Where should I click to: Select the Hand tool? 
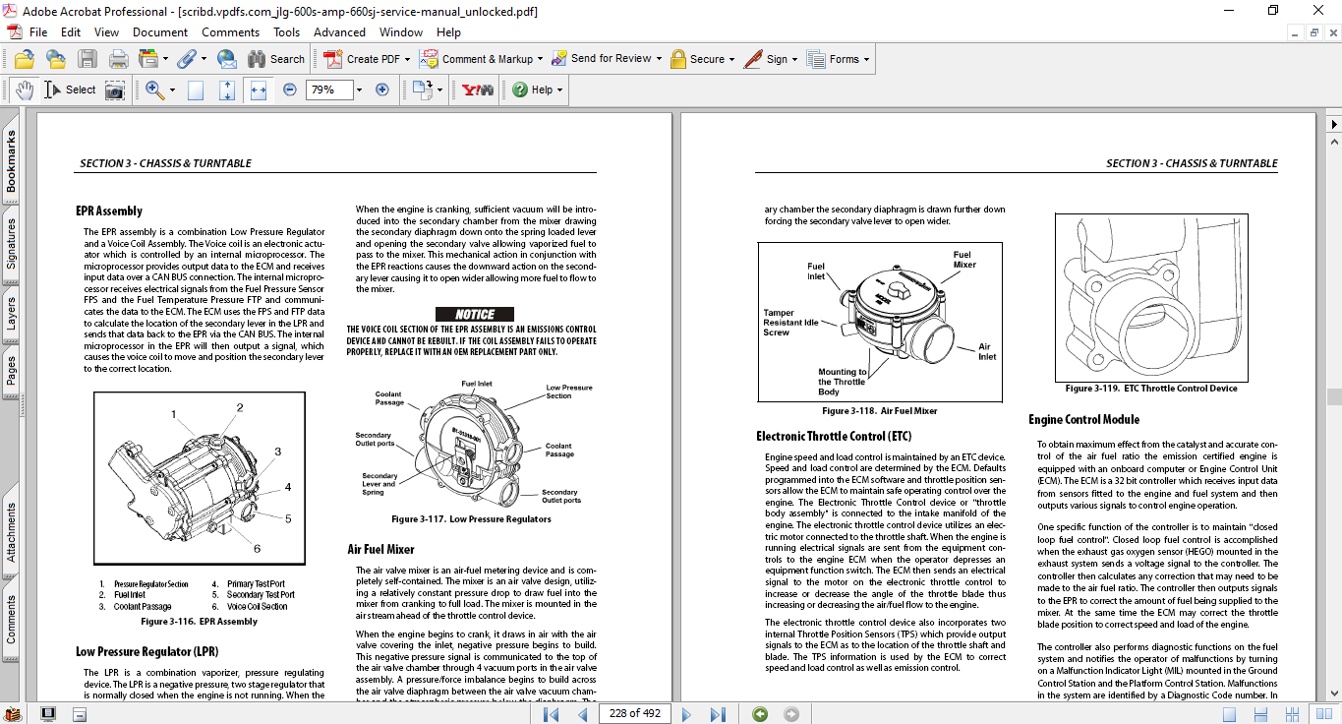(25, 90)
